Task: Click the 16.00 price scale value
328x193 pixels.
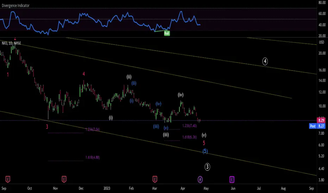Action: [322, 70]
